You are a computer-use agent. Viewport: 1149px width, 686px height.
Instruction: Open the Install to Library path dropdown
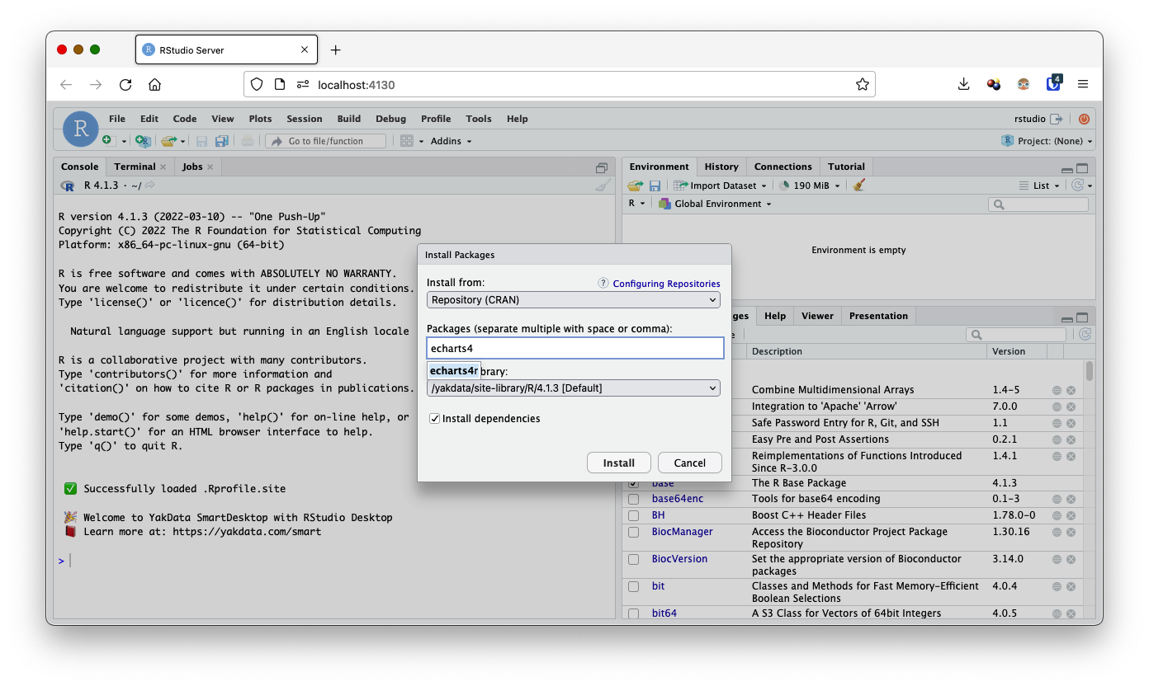click(x=574, y=388)
